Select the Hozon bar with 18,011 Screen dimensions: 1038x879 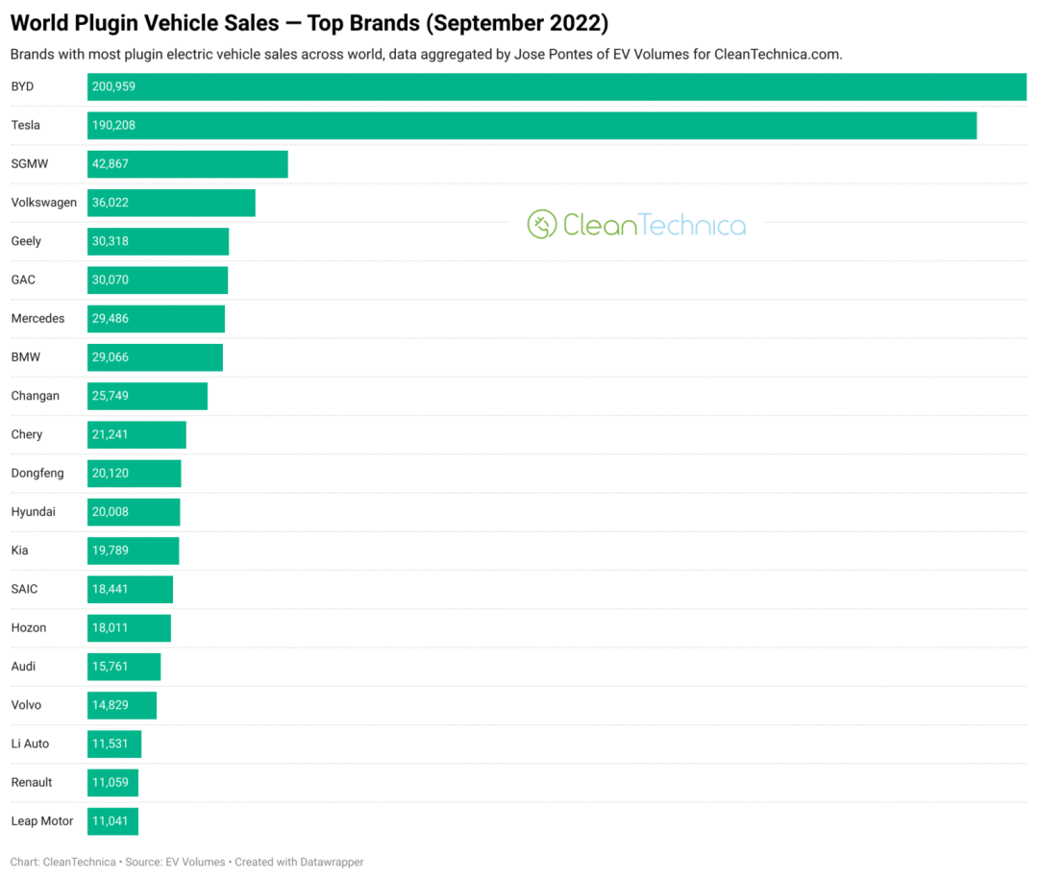pos(129,628)
